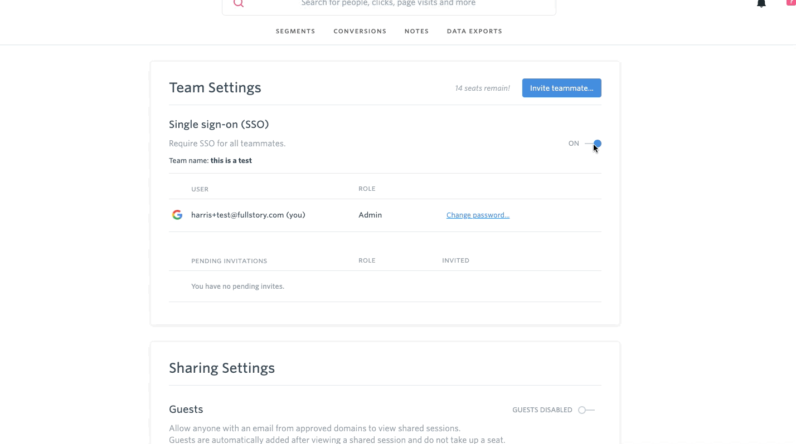Click the User column header
Screen dimensions: 796x444
(200, 189)
